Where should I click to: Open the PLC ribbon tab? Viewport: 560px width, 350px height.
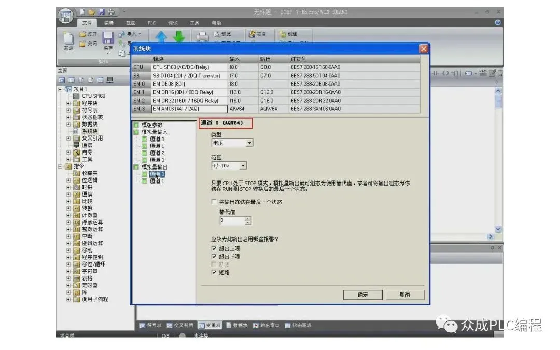click(151, 23)
